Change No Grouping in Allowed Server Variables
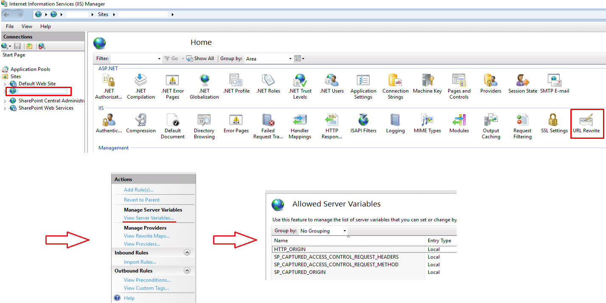Screen dimensions: 606x303 [x=322, y=231]
